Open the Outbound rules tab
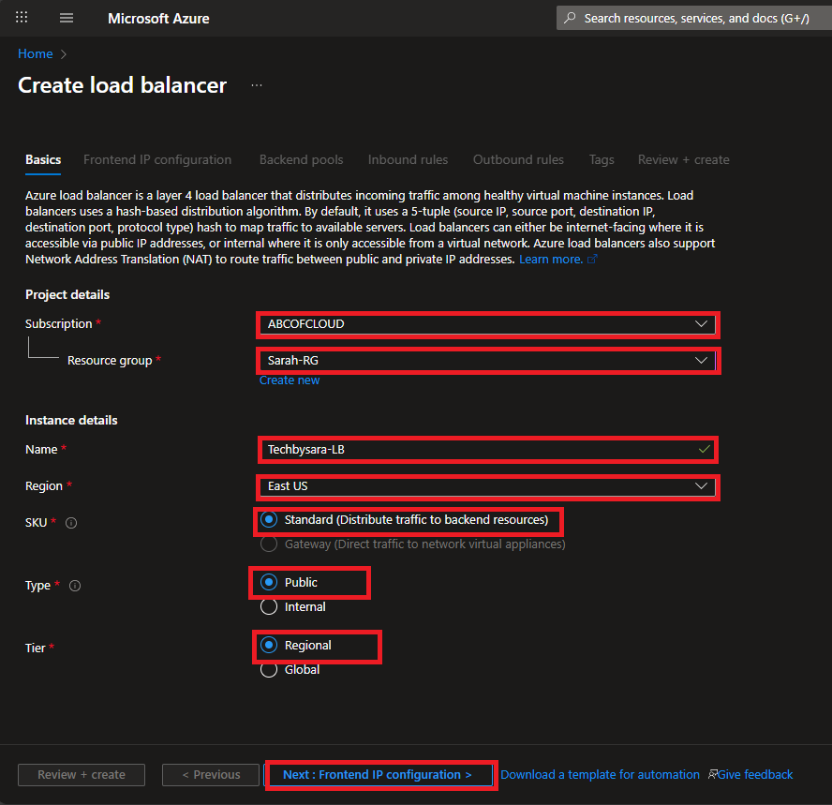 coord(518,159)
